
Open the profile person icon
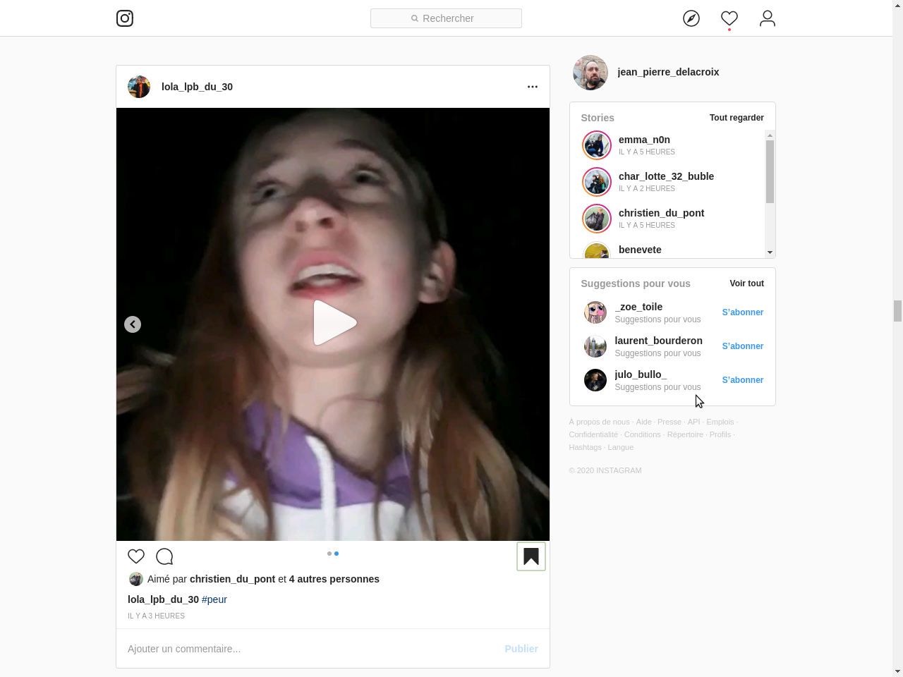(x=768, y=18)
